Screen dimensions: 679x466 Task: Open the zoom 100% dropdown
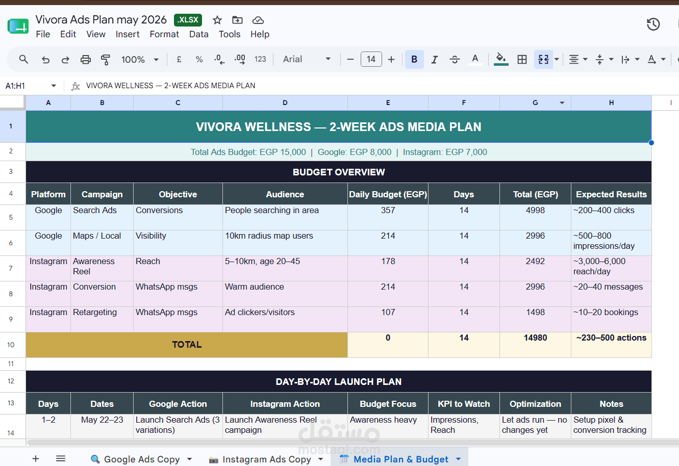(x=140, y=60)
